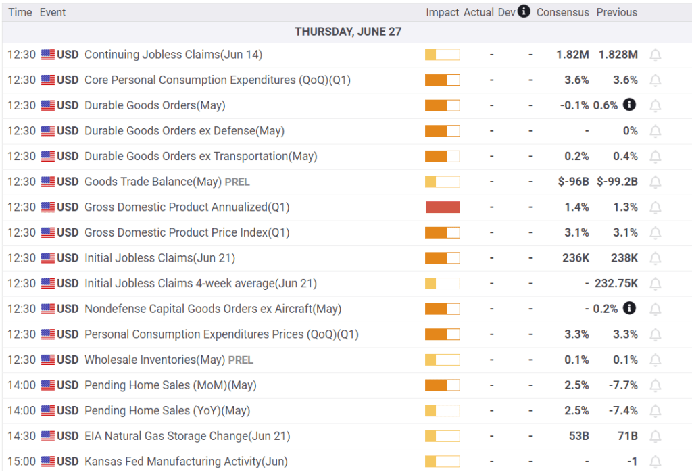Set alert bell for Jobless Claims 4-week average
This screenshot has width=692, height=471.
pyautogui.click(x=656, y=284)
